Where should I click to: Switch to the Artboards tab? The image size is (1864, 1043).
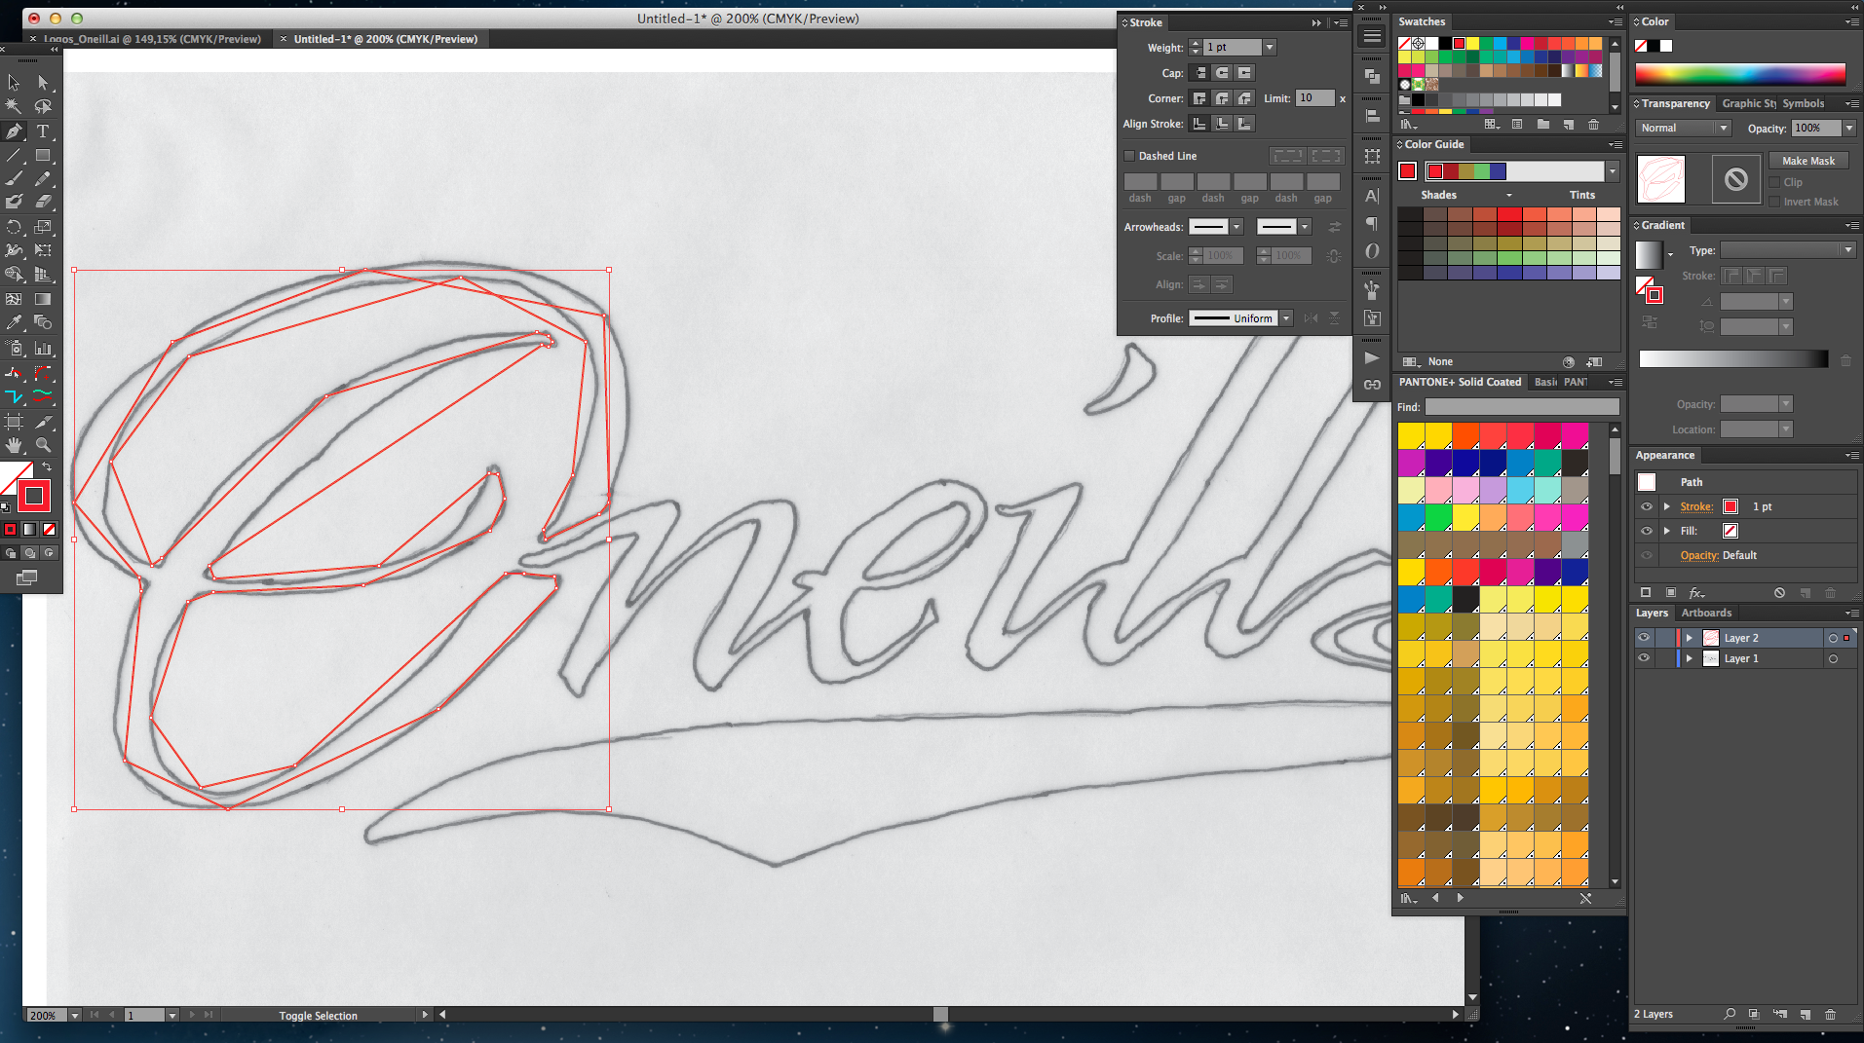tap(1706, 613)
